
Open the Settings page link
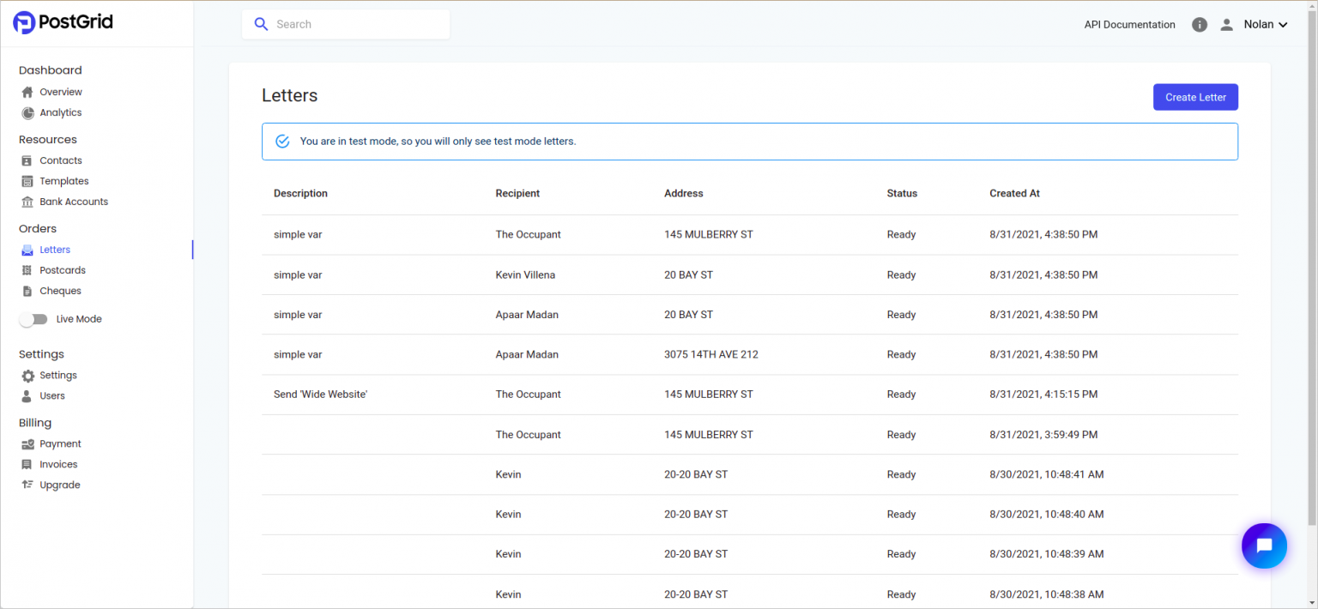(x=58, y=376)
